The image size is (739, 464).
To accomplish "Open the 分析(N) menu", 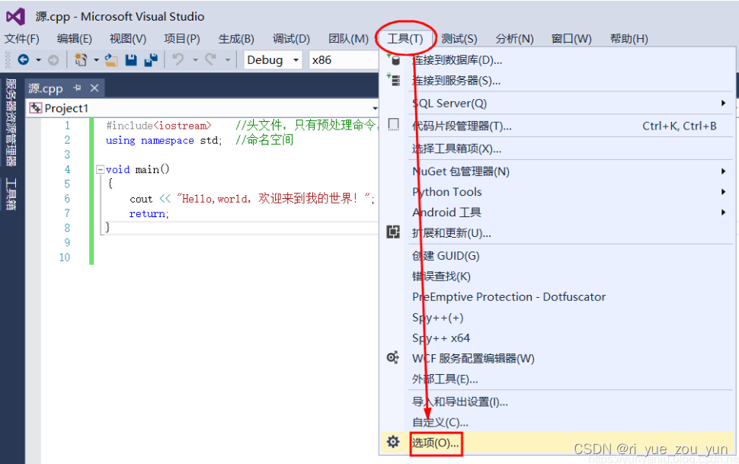I will click(514, 39).
